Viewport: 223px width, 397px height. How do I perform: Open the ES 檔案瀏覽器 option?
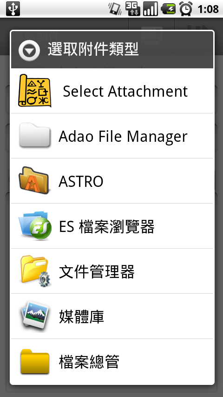(x=112, y=226)
